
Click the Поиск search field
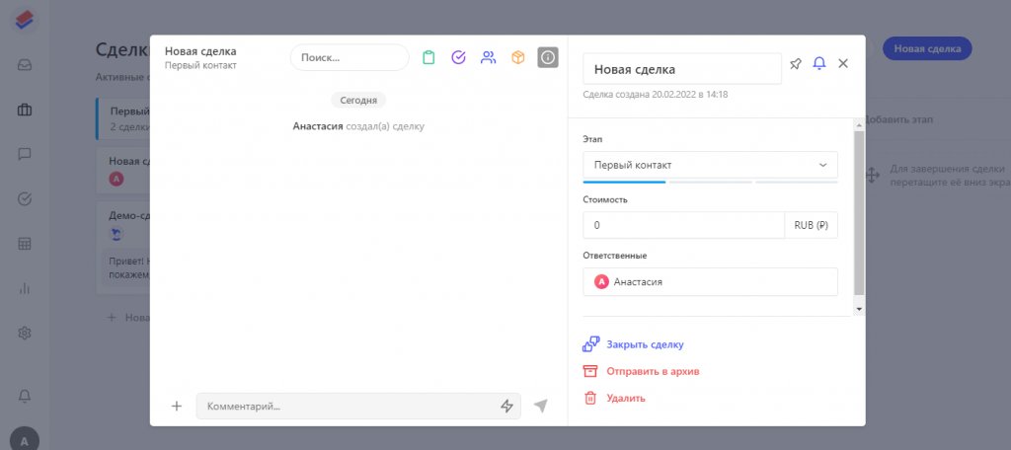point(349,58)
